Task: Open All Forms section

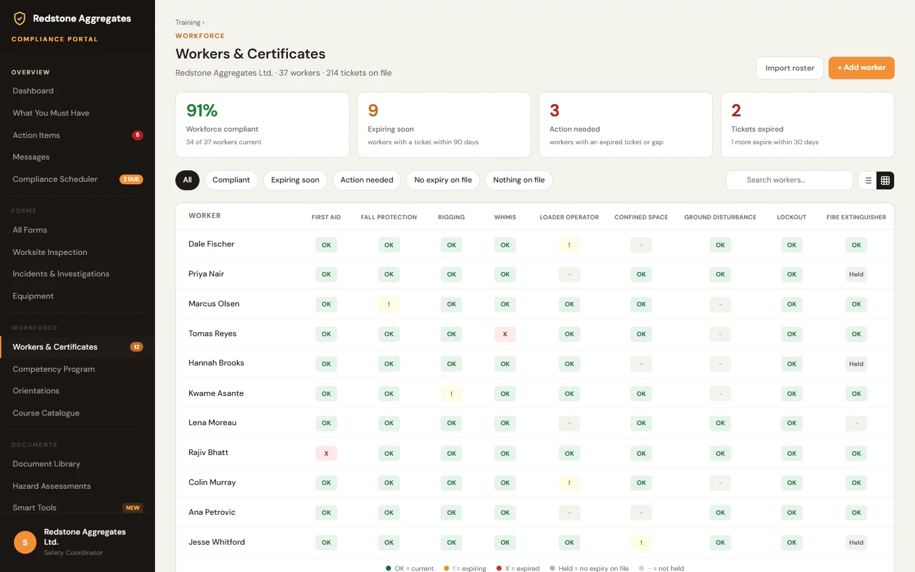Action: [x=30, y=230]
